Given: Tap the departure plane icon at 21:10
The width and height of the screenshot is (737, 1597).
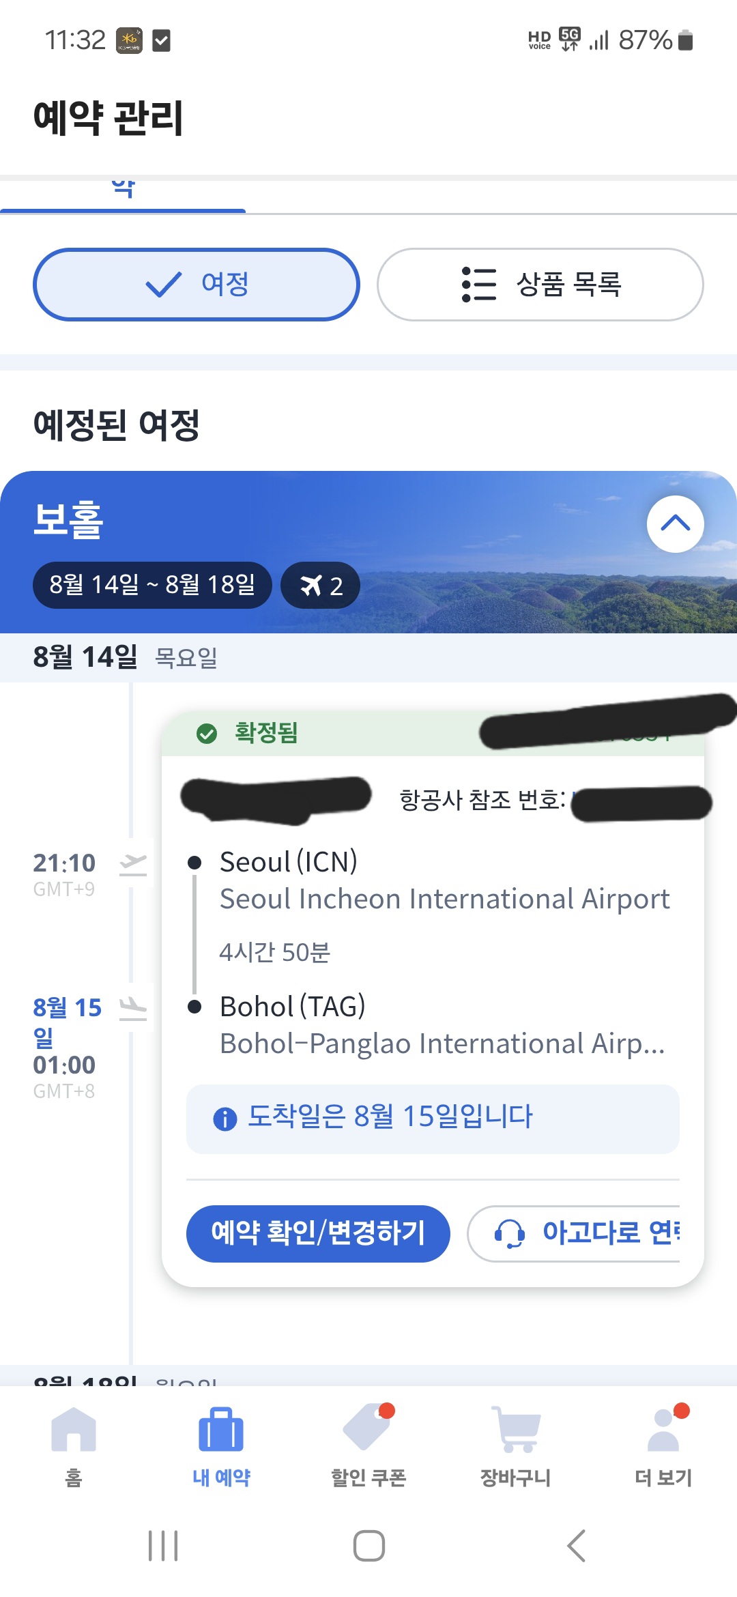Looking at the screenshot, I should coord(133,864).
